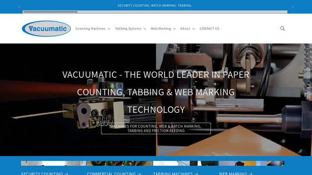Open the Tabbing Machines link
Screen dimensions: 312x175
[x=175, y=173]
